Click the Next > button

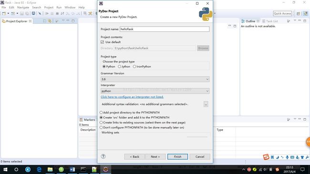pos(155,156)
